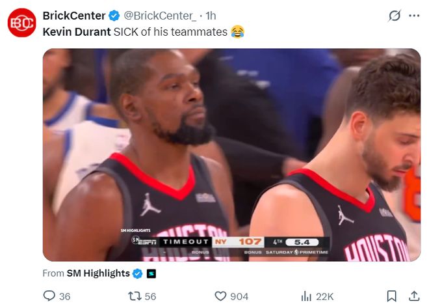Screen dimensions: 429x306
Task: Toggle the repost arrows icon
Action: tap(135, 296)
